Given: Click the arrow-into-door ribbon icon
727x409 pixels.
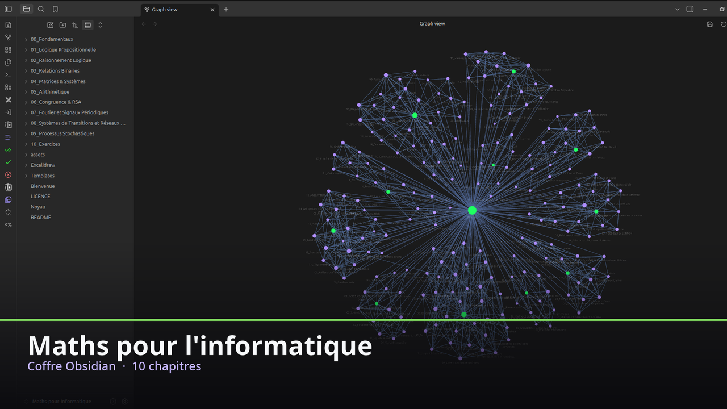Looking at the screenshot, I should (x=8, y=112).
